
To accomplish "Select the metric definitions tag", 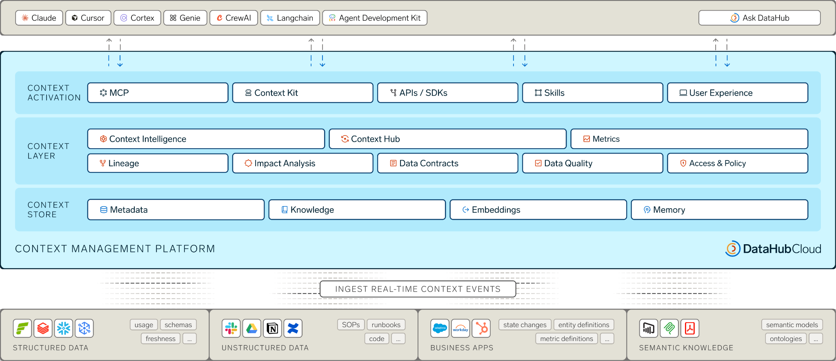I will click(x=567, y=339).
